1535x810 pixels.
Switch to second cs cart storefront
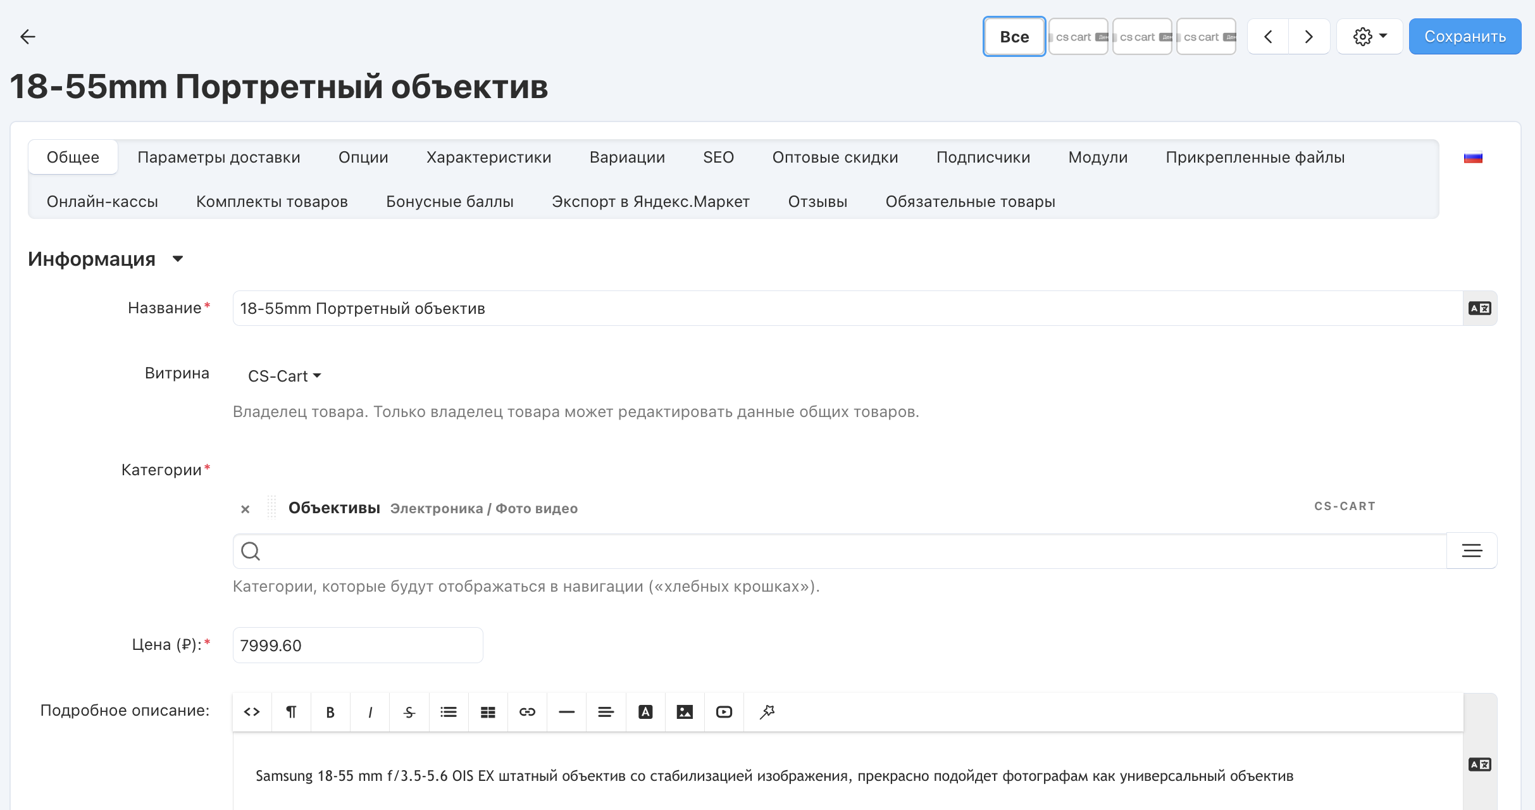[x=1142, y=37]
